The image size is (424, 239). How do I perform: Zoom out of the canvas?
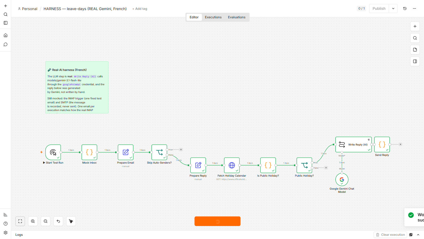click(46, 221)
